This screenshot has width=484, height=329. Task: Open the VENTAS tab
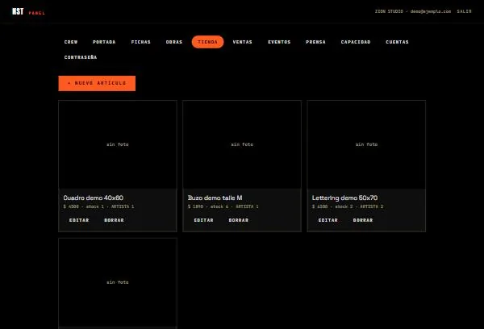point(242,42)
